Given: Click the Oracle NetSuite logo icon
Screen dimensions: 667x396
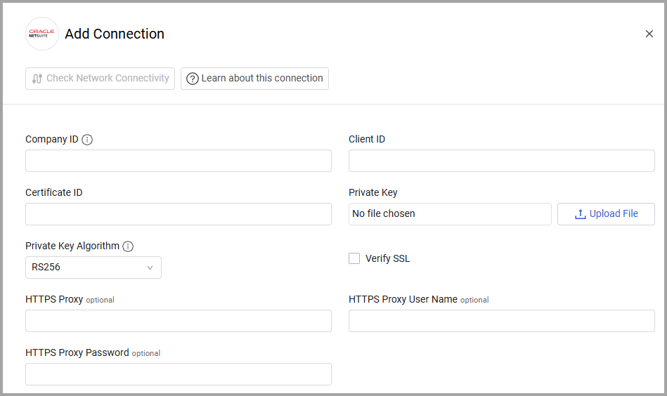Looking at the screenshot, I should coord(42,34).
